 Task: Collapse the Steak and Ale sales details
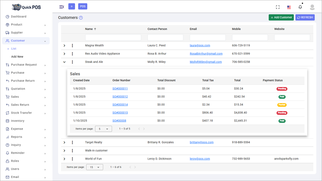[64, 62]
